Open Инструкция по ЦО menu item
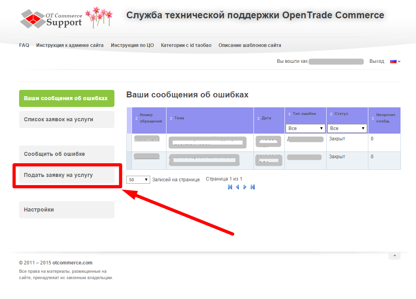Image resolution: width=416 pixels, height=299 pixels. 132,45
